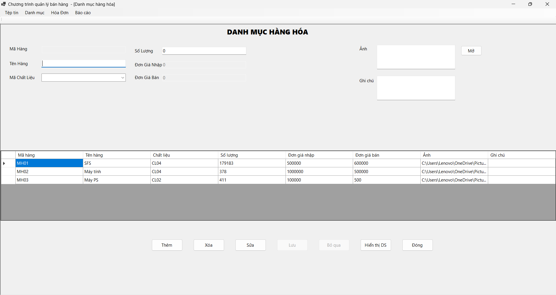Viewport: 556px width, 295px height.
Task: Click the Tên hàng column header
Action: point(117,155)
